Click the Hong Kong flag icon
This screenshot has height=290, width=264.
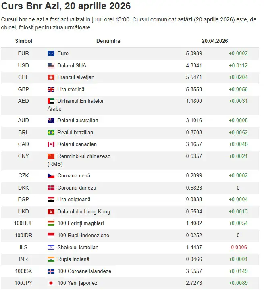(x=51, y=212)
